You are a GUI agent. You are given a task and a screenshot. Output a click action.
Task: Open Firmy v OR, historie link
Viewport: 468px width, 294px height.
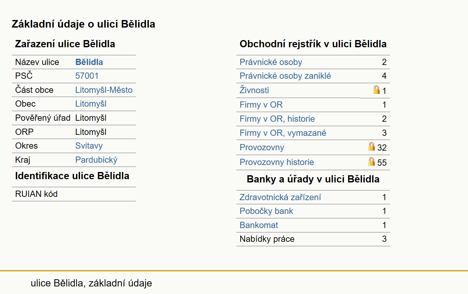coord(277,119)
